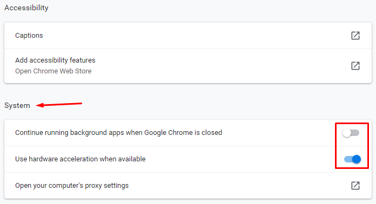Click the blue knob of the acceleration switch
376x204 pixels.
tap(357, 159)
